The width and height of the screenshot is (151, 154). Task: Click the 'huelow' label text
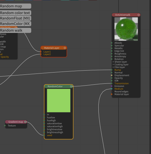point(51,118)
